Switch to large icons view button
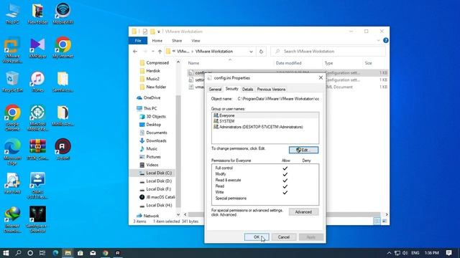460x258 pixels. (x=385, y=221)
